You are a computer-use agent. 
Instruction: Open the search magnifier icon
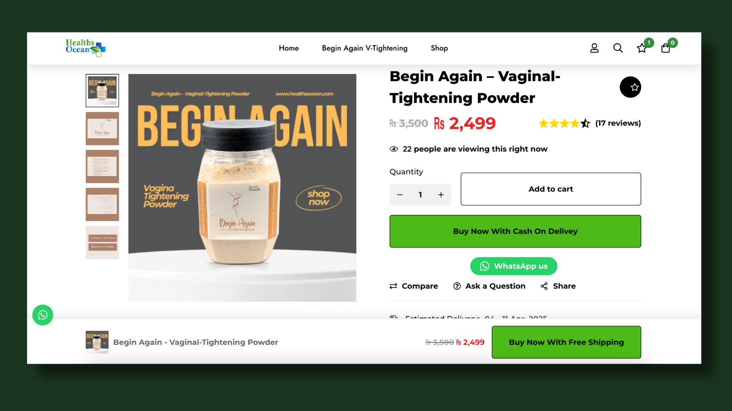618,48
